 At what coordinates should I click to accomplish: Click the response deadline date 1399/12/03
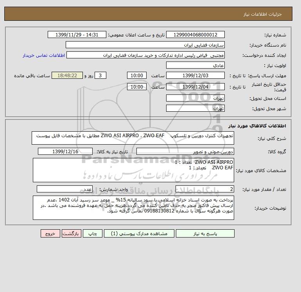click(195, 76)
